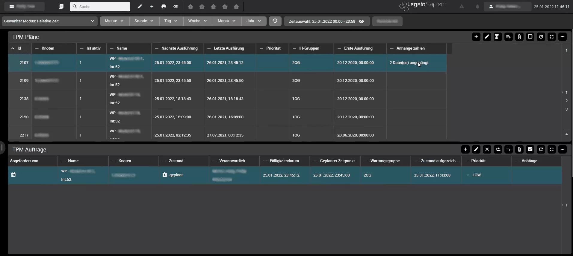Add a new TPM Auftrag with plus
Image resolution: width=573 pixels, height=256 pixels.
[x=465, y=149]
